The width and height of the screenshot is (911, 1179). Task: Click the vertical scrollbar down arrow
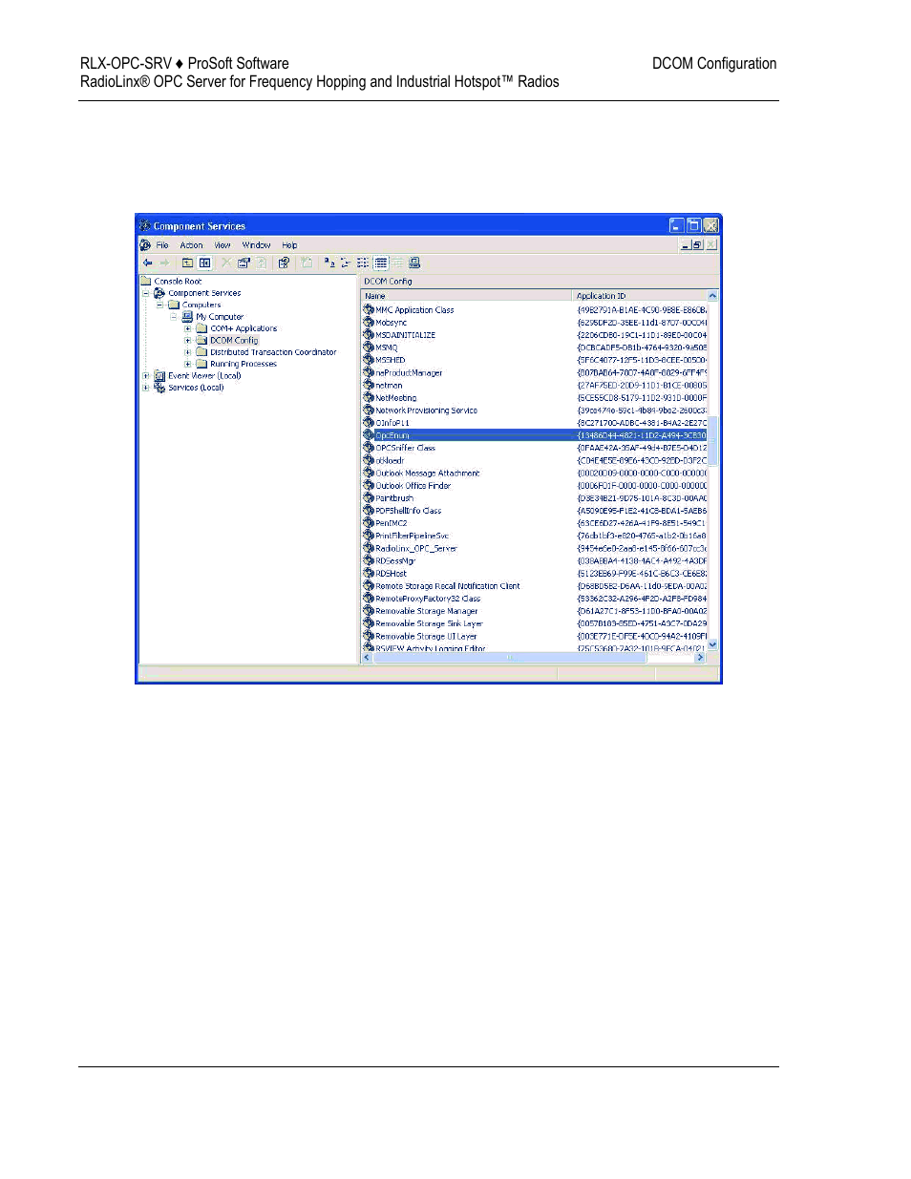712,645
